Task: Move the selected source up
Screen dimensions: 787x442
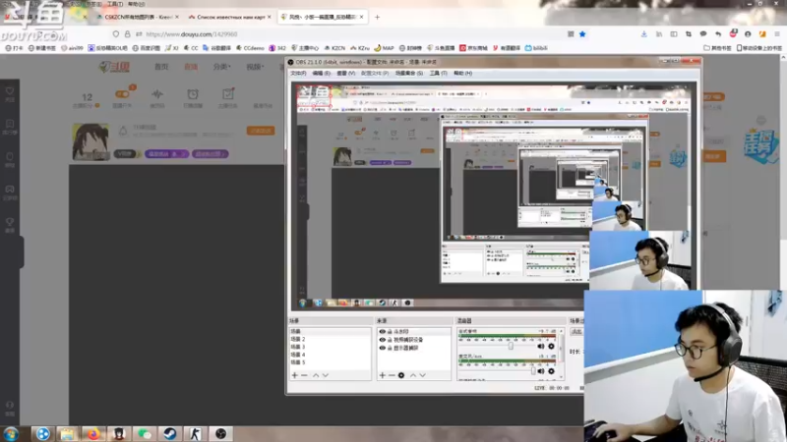Action: [x=413, y=375]
